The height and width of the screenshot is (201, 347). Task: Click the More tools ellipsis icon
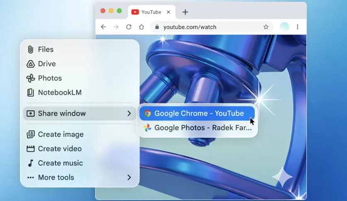pos(31,177)
